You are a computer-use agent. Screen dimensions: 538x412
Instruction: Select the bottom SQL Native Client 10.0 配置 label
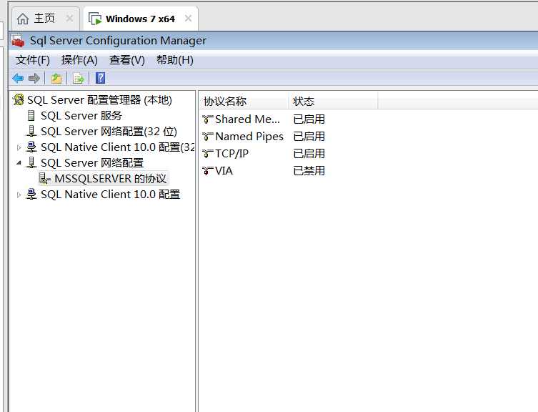click(x=110, y=194)
